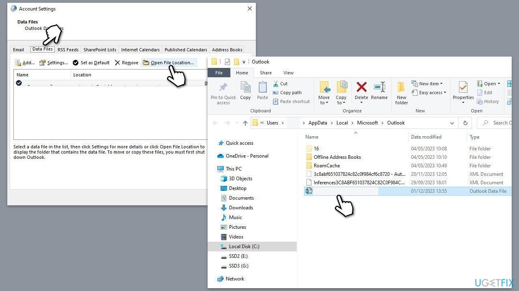The width and height of the screenshot is (519, 291).
Task: Expand the Easy access dropdown
Action: 429,93
